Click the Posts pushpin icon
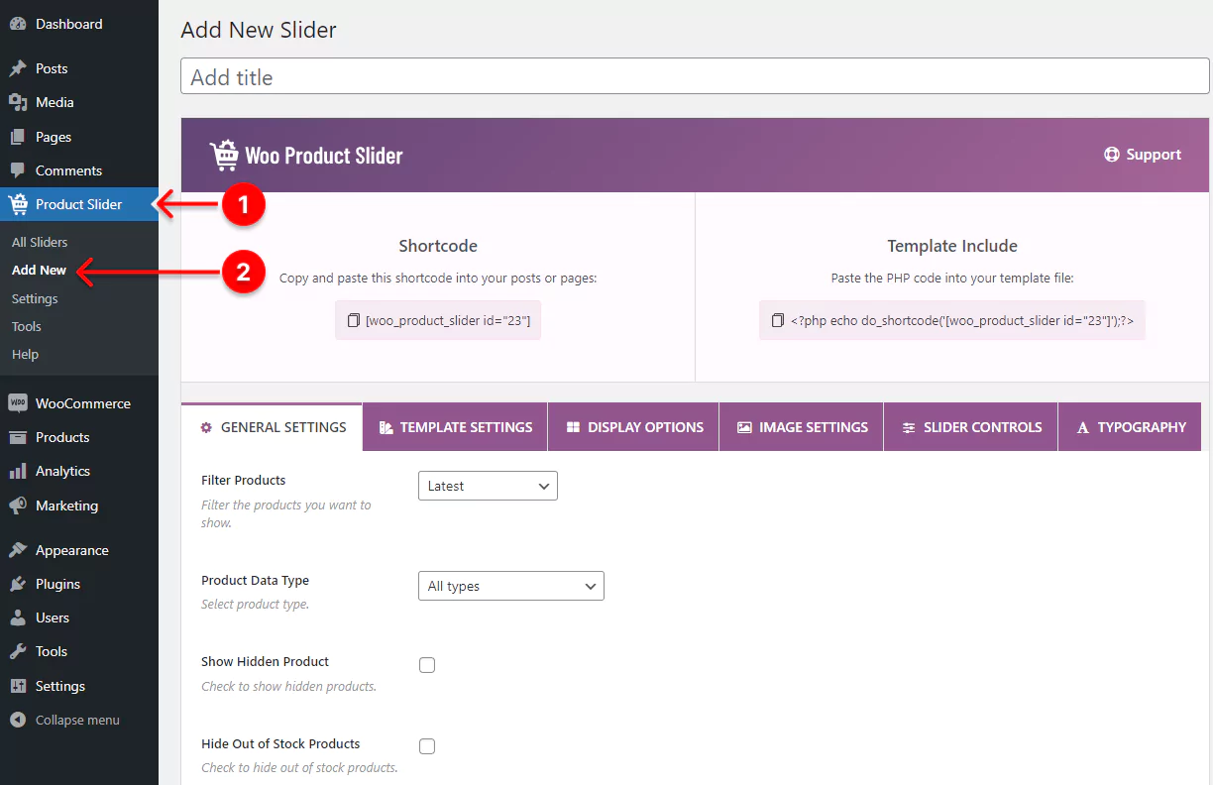Image resolution: width=1213 pixels, height=785 pixels. tap(18, 68)
